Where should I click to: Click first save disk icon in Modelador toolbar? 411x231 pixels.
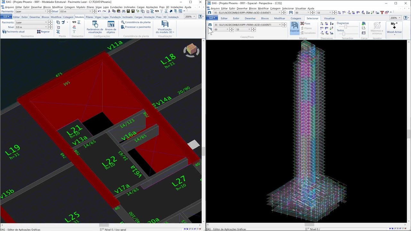click(128, 11)
